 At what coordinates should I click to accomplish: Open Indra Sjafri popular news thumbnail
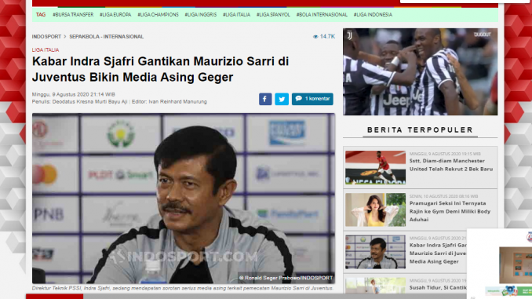click(x=375, y=252)
